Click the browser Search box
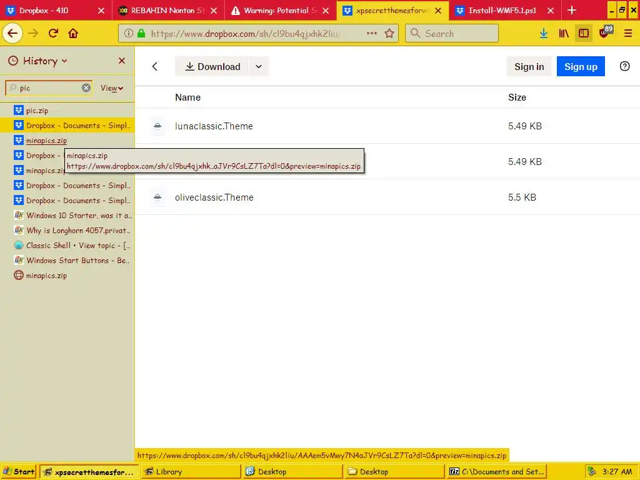This screenshot has width=640, height=480. [x=452, y=33]
